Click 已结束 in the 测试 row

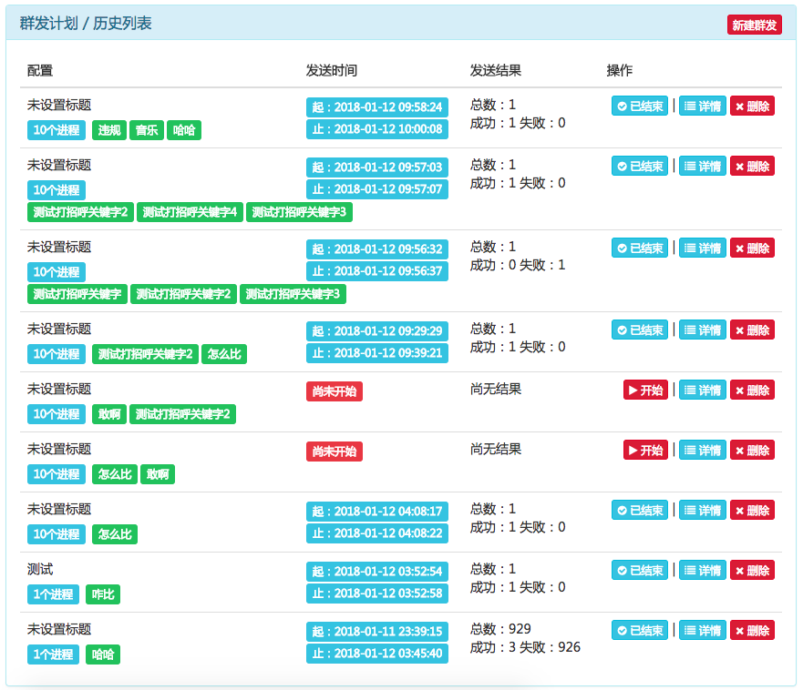640,570
